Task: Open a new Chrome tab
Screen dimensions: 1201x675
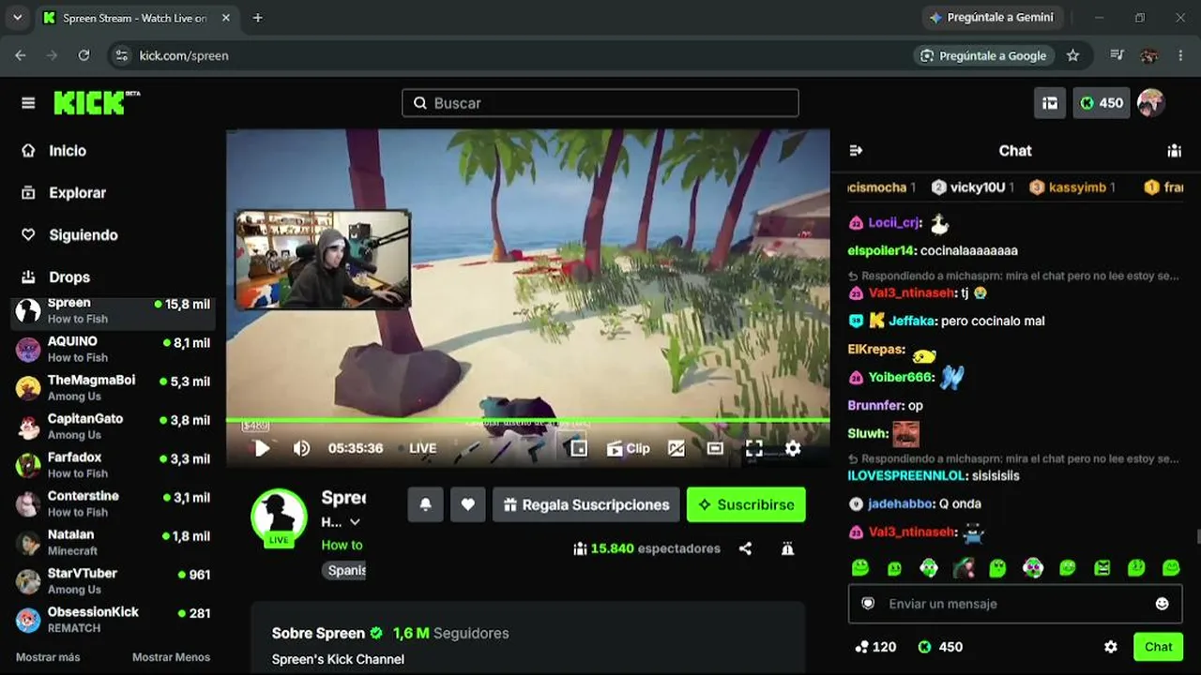Action: point(258,18)
